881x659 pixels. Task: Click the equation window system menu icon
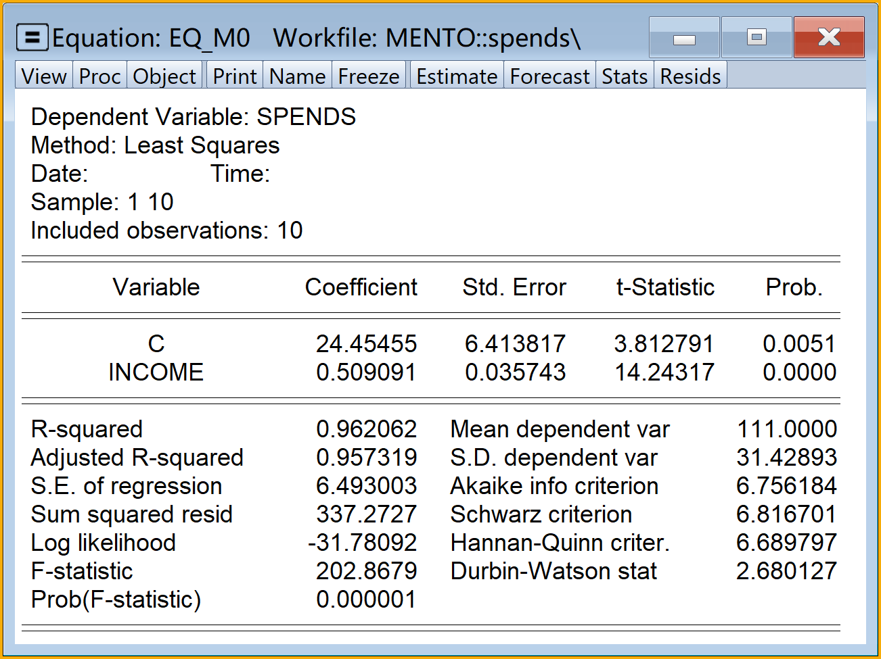click(32, 38)
